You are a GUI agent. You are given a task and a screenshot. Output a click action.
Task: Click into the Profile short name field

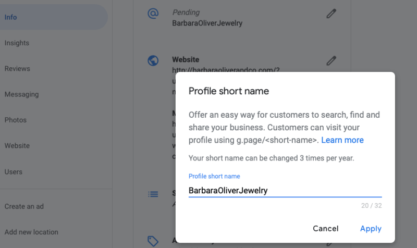click(285, 191)
